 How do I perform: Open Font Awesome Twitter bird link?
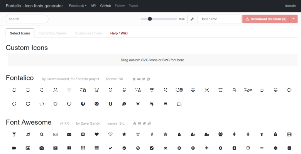144,123
